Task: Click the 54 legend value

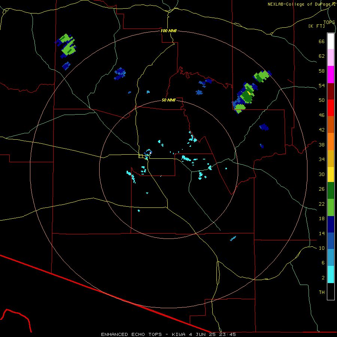Action: (322, 85)
